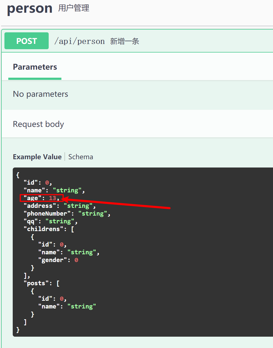The image size is (273, 348).
Task: Click the "name" key inside posts object
Action: coord(49,307)
